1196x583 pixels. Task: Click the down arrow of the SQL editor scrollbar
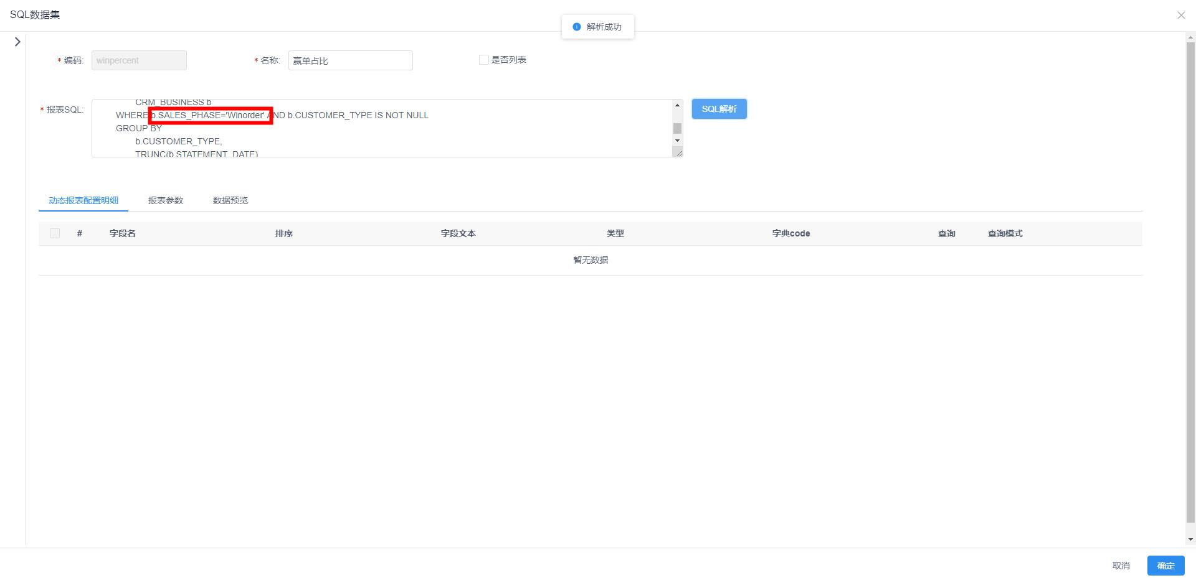tap(677, 141)
